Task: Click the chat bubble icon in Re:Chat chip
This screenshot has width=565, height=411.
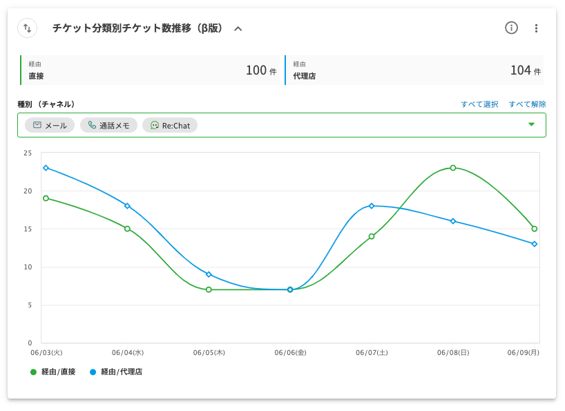Action: coord(154,126)
